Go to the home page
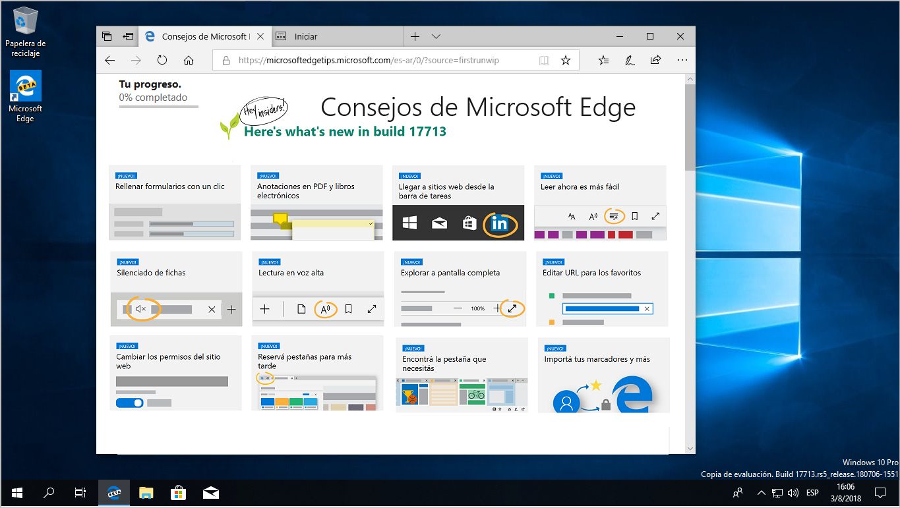 tap(189, 60)
